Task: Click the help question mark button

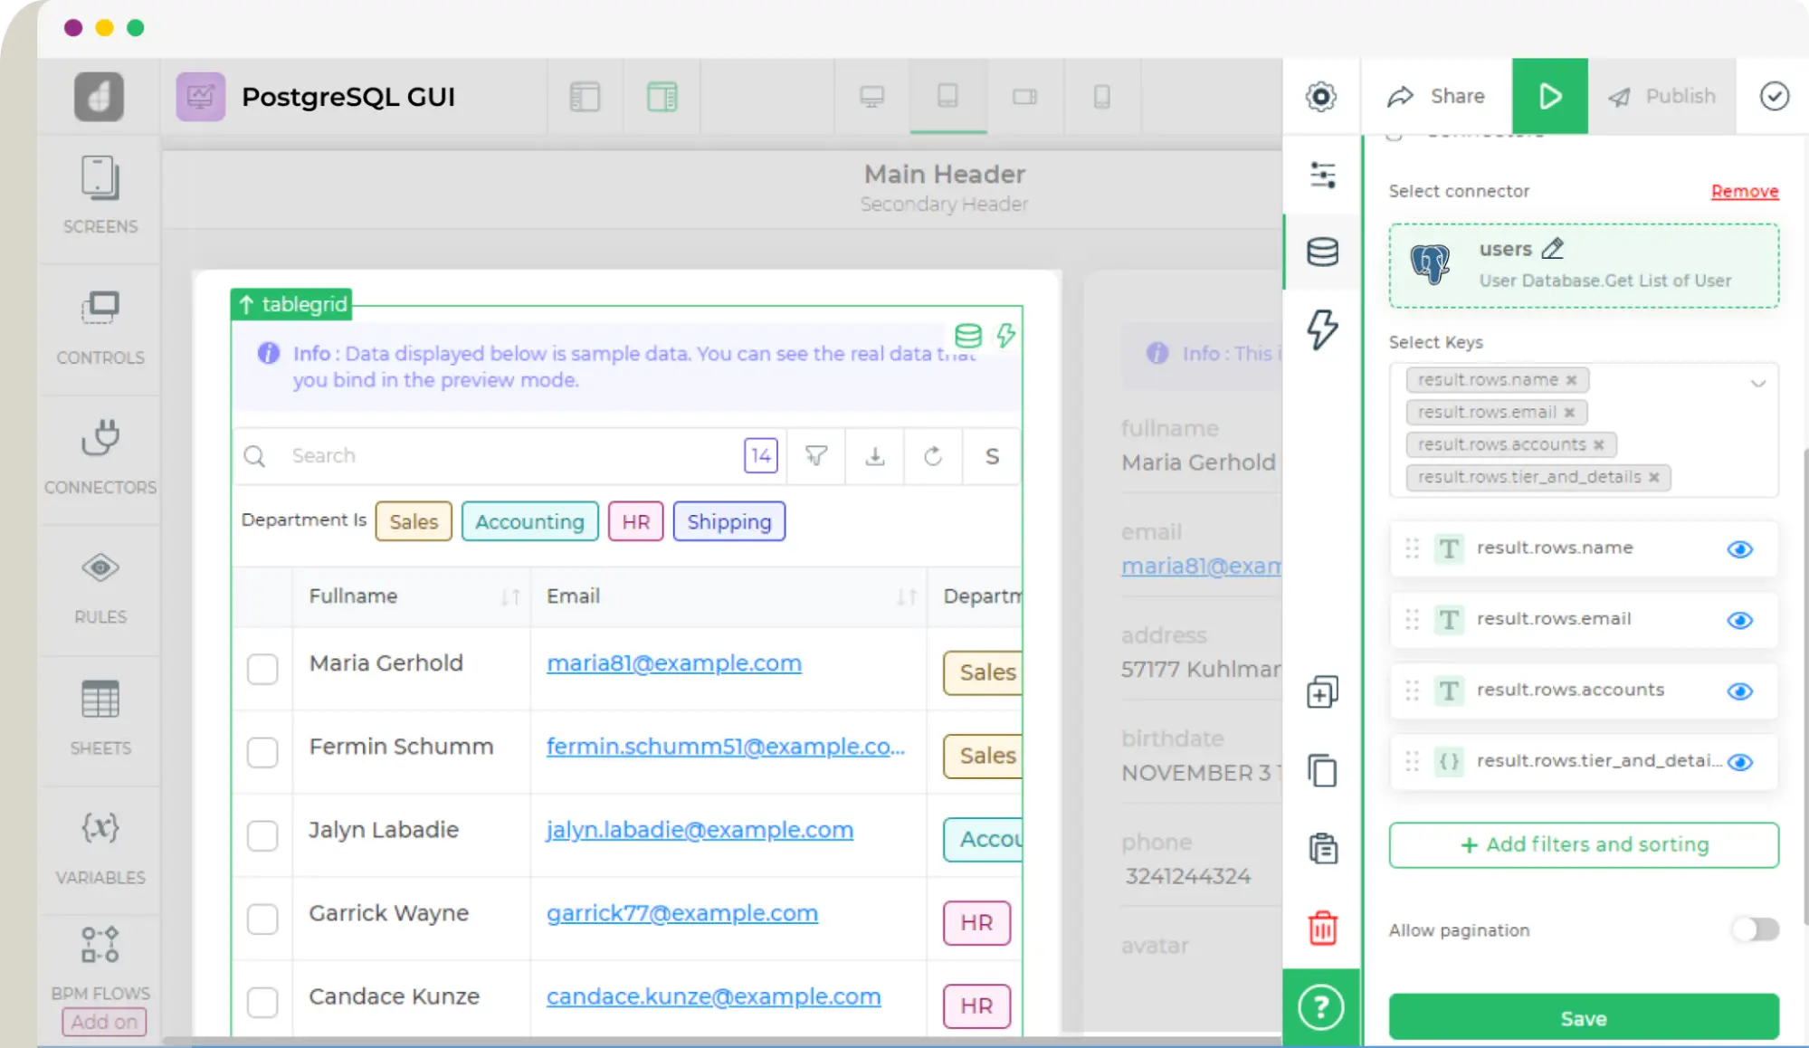Action: point(1321,1005)
